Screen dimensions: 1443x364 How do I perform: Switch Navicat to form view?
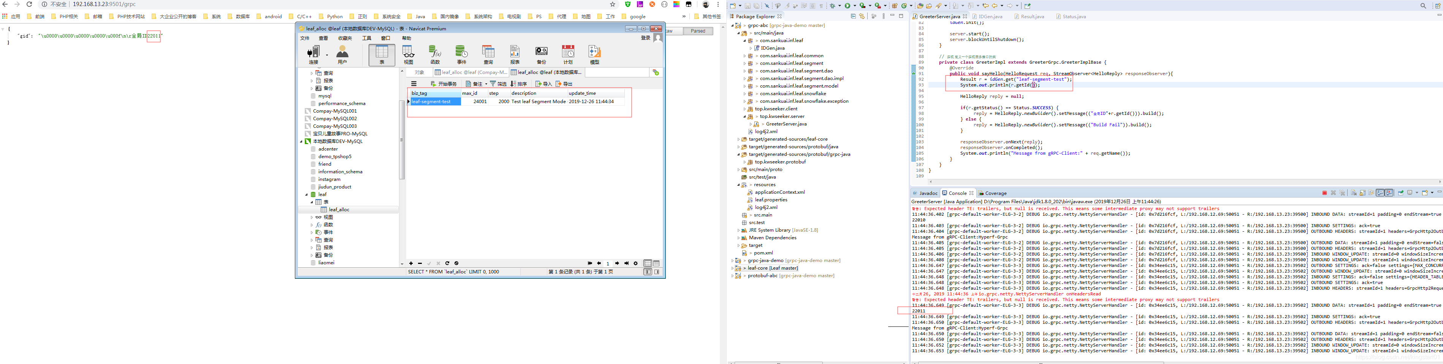click(x=657, y=264)
